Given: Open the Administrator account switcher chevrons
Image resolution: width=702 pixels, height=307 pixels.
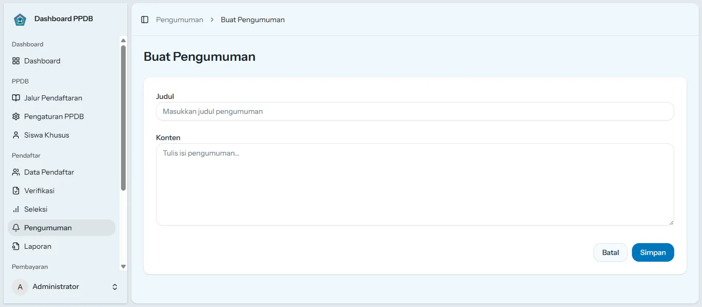Looking at the screenshot, I should (x=115, y=287).
